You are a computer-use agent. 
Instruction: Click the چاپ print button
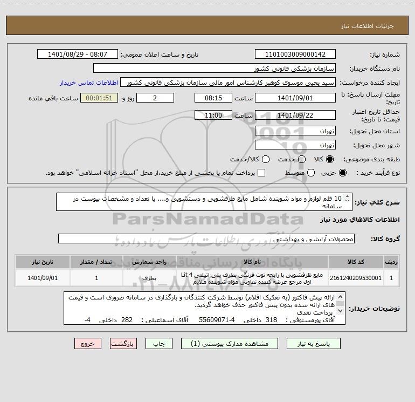(159, 344)
